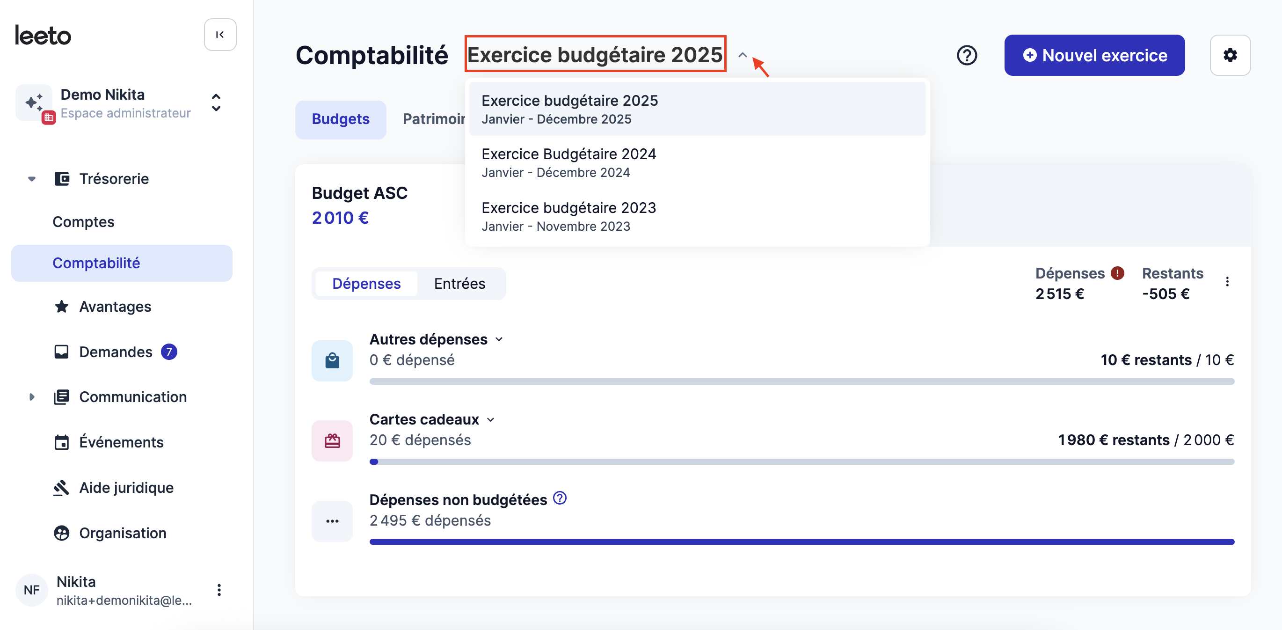Open Événements in the sidebar

[122, 442]
